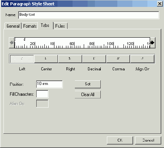This screenshot has width=164, height=148.
Task: Select the Comma tab alignment button
Action: point(118,59)
